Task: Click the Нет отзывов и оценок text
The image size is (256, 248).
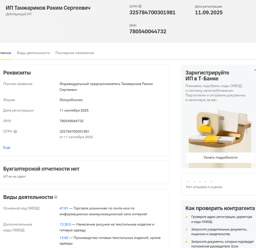Action: coord(204,187)
